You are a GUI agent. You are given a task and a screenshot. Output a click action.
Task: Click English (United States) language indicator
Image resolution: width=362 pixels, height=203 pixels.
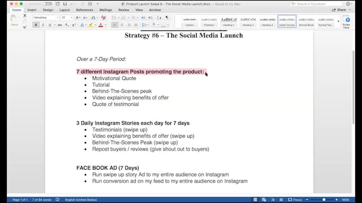(x=81, y=200)
